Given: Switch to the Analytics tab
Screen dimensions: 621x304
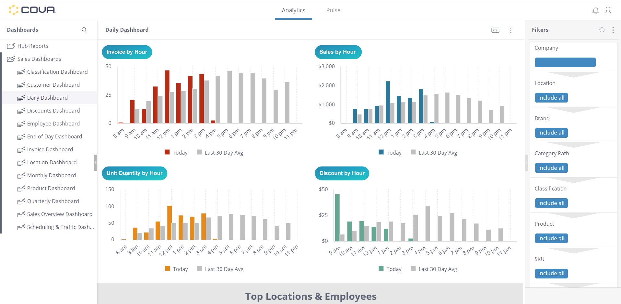Looking at the screenshot, I should pyautogui.click(x=293, y=10).
